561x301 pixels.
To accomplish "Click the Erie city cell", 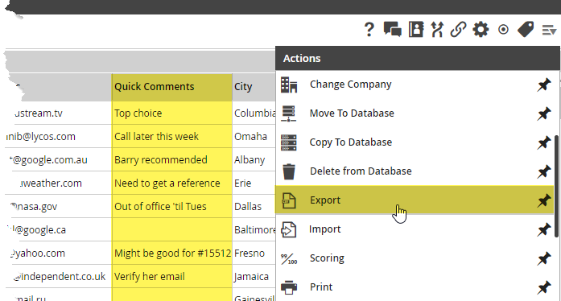I will (254, 183).
